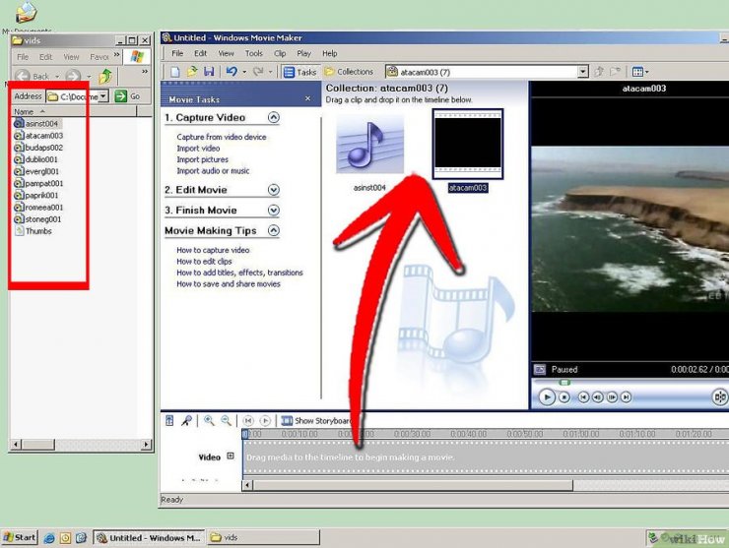Expand the Video track plus box
The image size is (729, 548).
(x=231, y=457)
